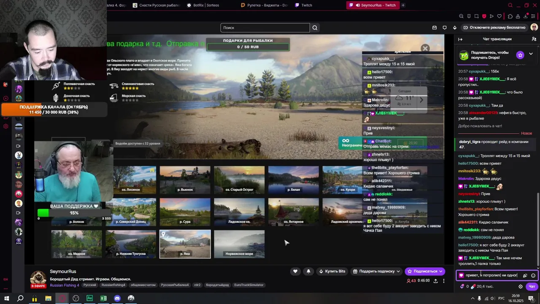Open the whispers speech bubble icon

445,27
